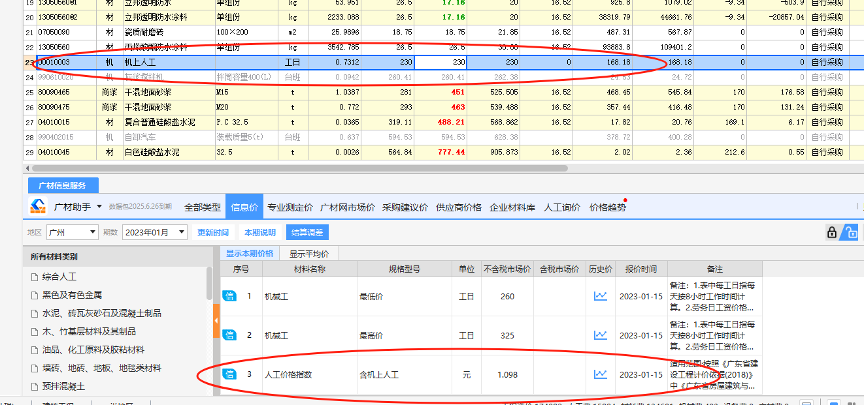This screenshot has width=864, height=405.
Task: Click 自行采购 in row 25
Action: [827, 92]
